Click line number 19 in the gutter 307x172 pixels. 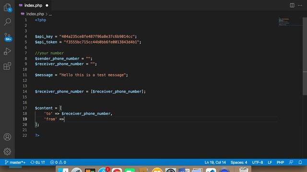24,119
